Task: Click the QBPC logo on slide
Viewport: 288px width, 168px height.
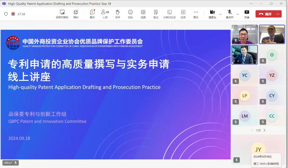Action: coord(13,43)
